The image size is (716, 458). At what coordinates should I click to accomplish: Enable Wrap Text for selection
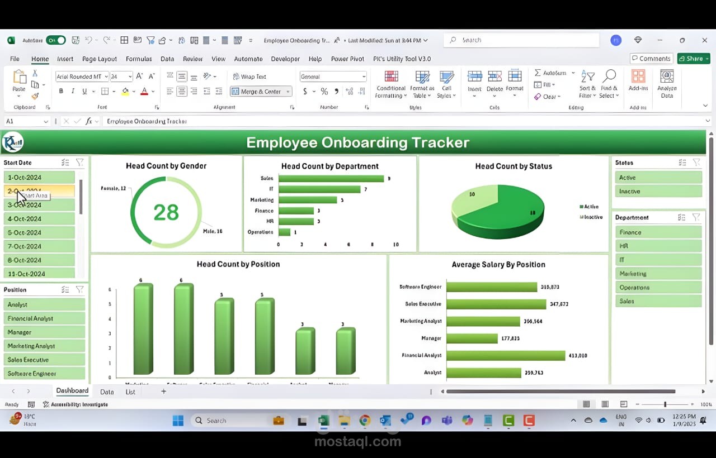pyautogui.click(x=249, y=76)
